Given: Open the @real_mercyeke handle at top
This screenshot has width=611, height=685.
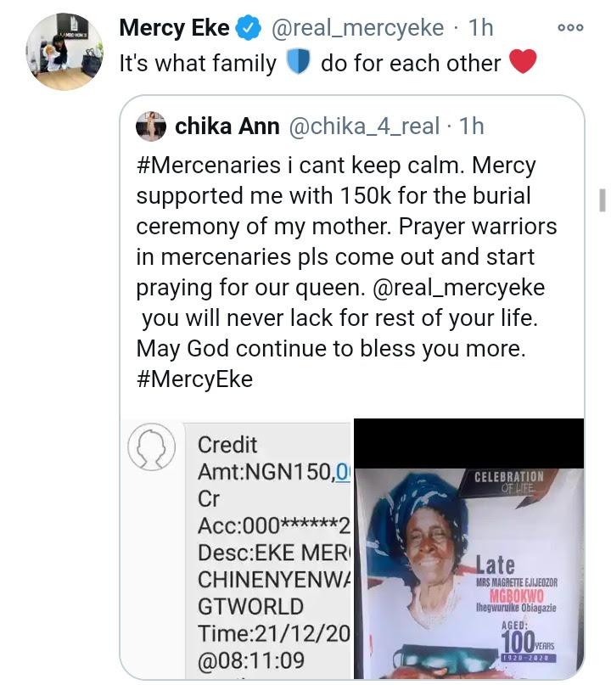Looking at the screenshot, I should click(x=356, y=28).
